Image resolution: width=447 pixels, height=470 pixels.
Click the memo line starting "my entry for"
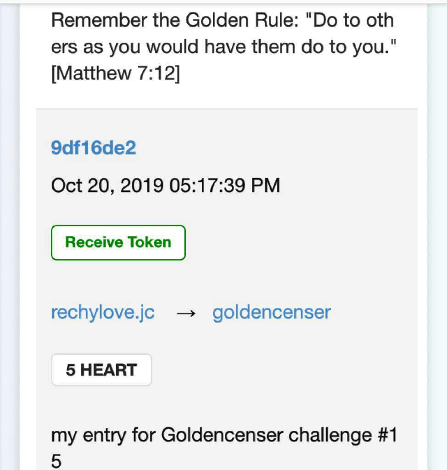(x=223, y=435)
